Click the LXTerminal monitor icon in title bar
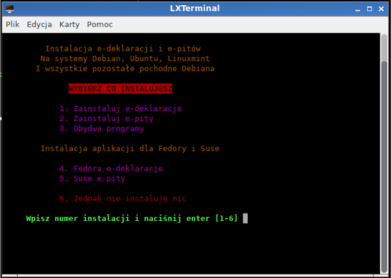Screen dimensions: 391x278 pyautogui.click(x=10, y=8)
